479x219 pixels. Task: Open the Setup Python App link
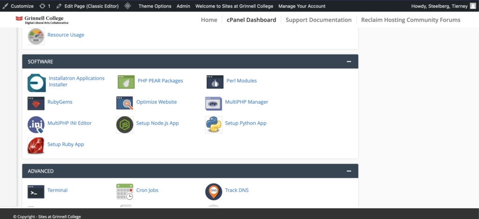tap(246, 123)
